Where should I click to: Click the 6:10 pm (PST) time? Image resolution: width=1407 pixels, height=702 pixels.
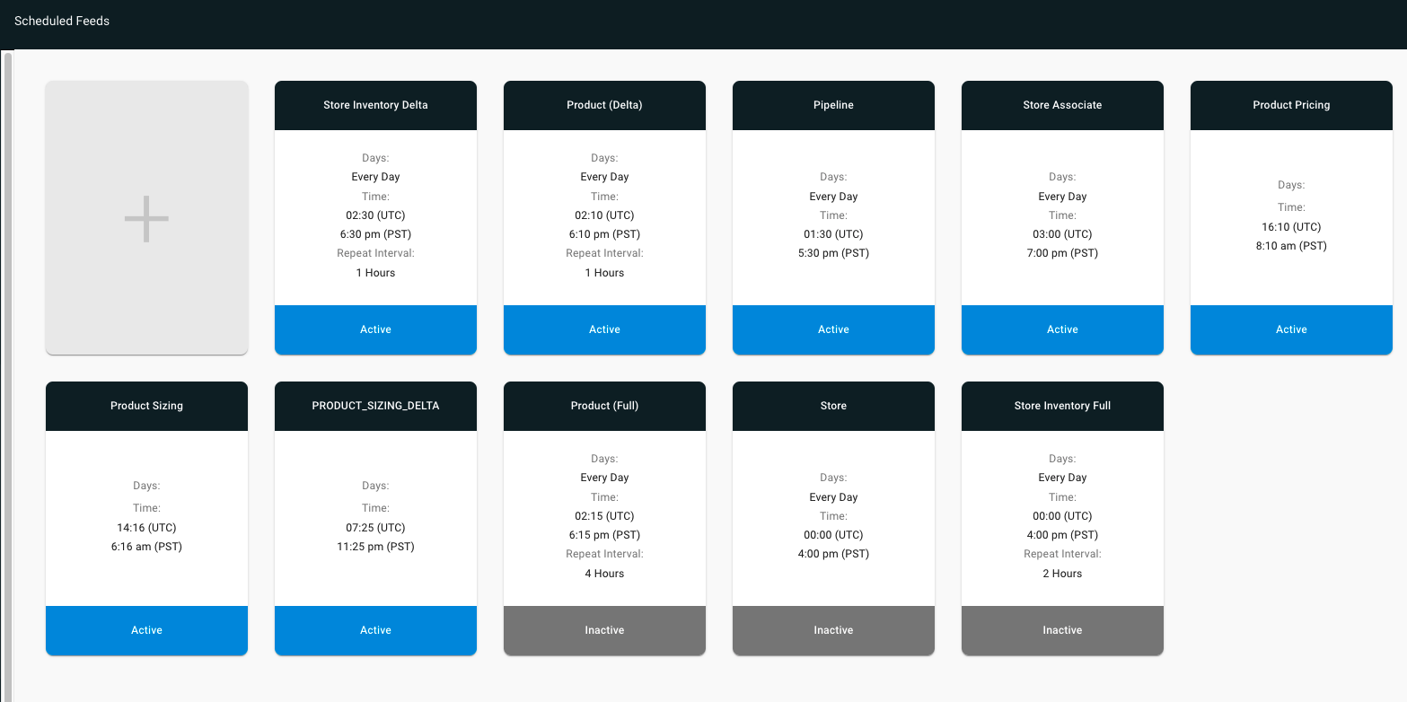tap(604, 234)
